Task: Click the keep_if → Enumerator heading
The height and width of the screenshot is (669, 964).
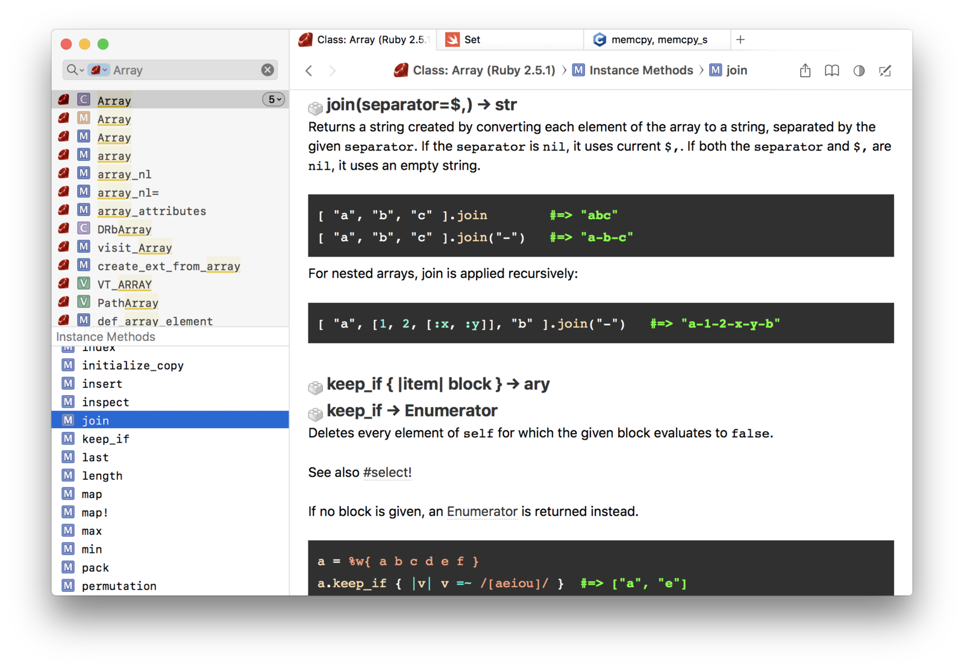Action: coord(412,411)
